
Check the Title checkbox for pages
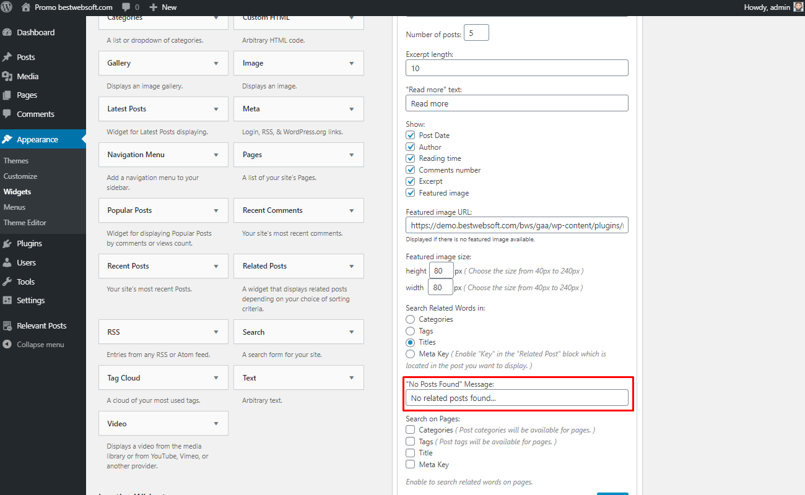pyautogui.click(x=411, y=453)
